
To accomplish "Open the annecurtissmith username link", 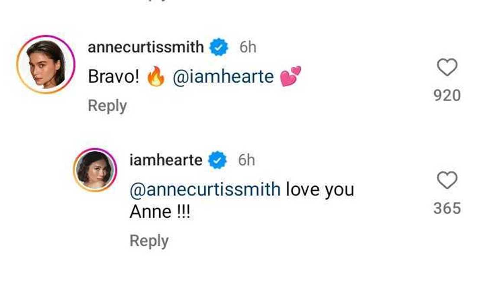I will [x=145, y=48].
